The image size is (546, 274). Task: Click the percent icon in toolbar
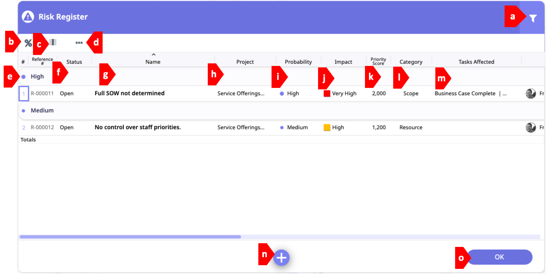[x=28, y=43]
